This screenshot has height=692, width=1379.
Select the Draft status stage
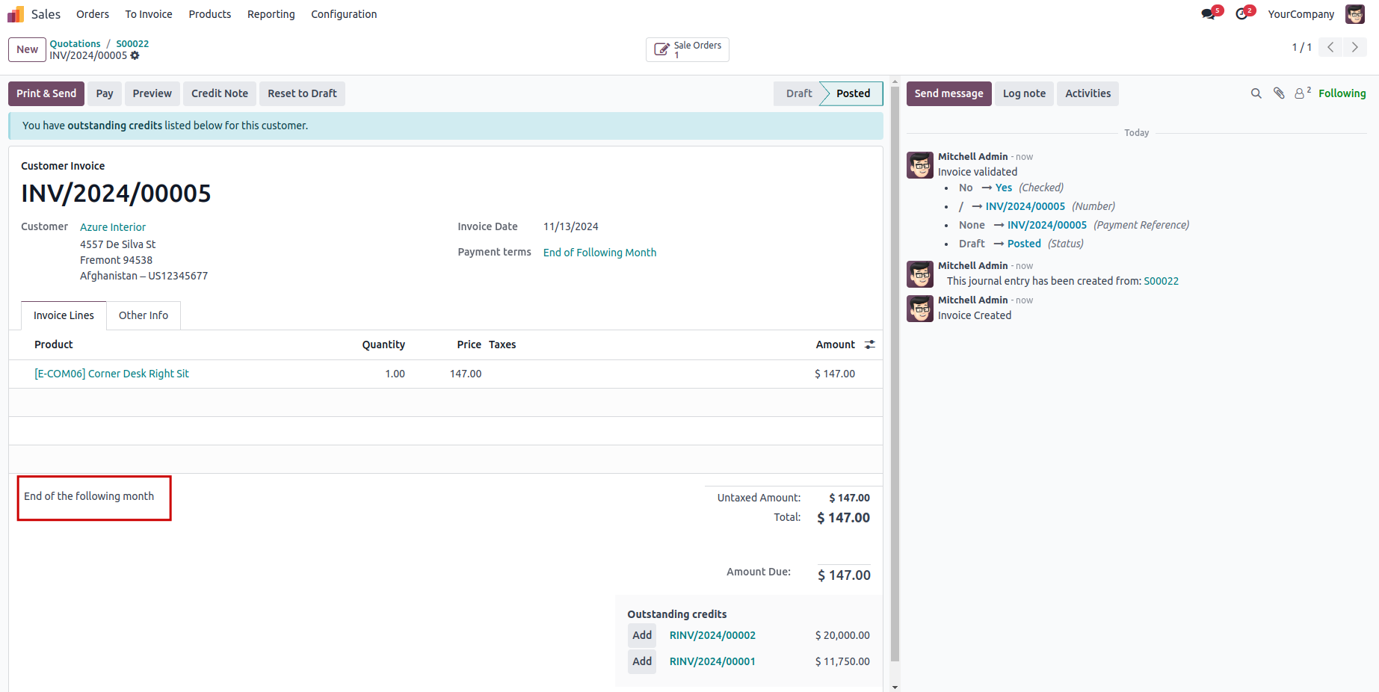coord(798,93)
